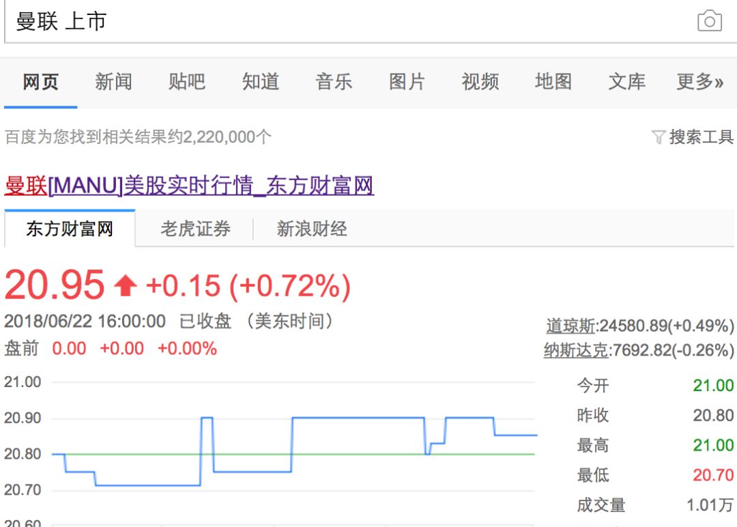Click the 盘前 pre-market label
The height and width of the screenshot is (527, 737).
tap(22, 349)
